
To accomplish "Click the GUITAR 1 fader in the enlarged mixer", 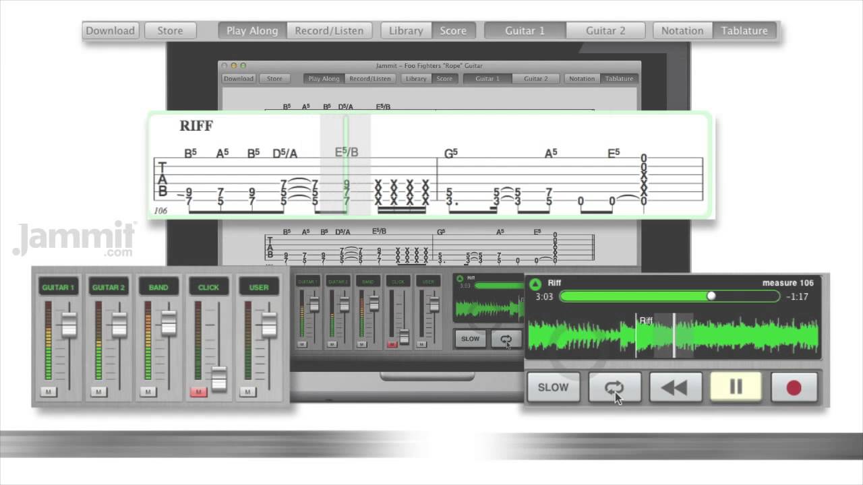I will coord(69,325).
